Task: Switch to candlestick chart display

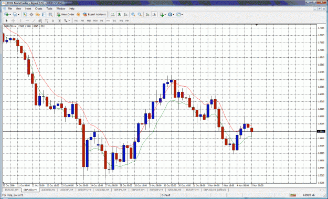Action: point(119,14)
